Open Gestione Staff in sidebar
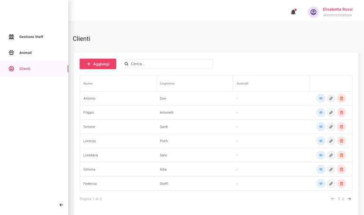Screen dimensions: 364x215 pos(31,37)
